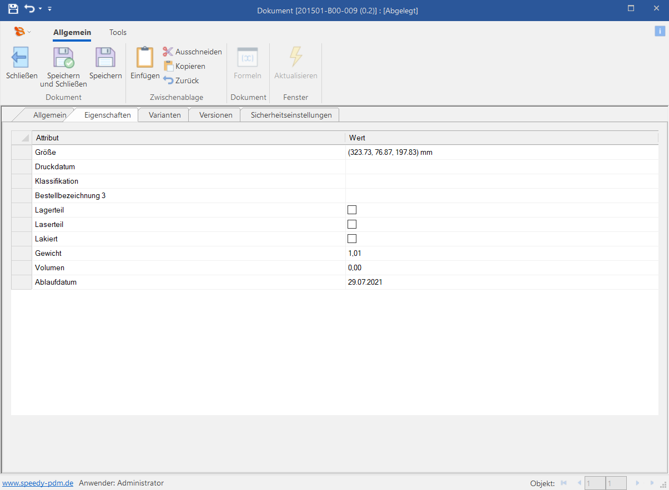
Task: Open the Sicherheitseinstellungen tab
Action: [x=291, y=115]
